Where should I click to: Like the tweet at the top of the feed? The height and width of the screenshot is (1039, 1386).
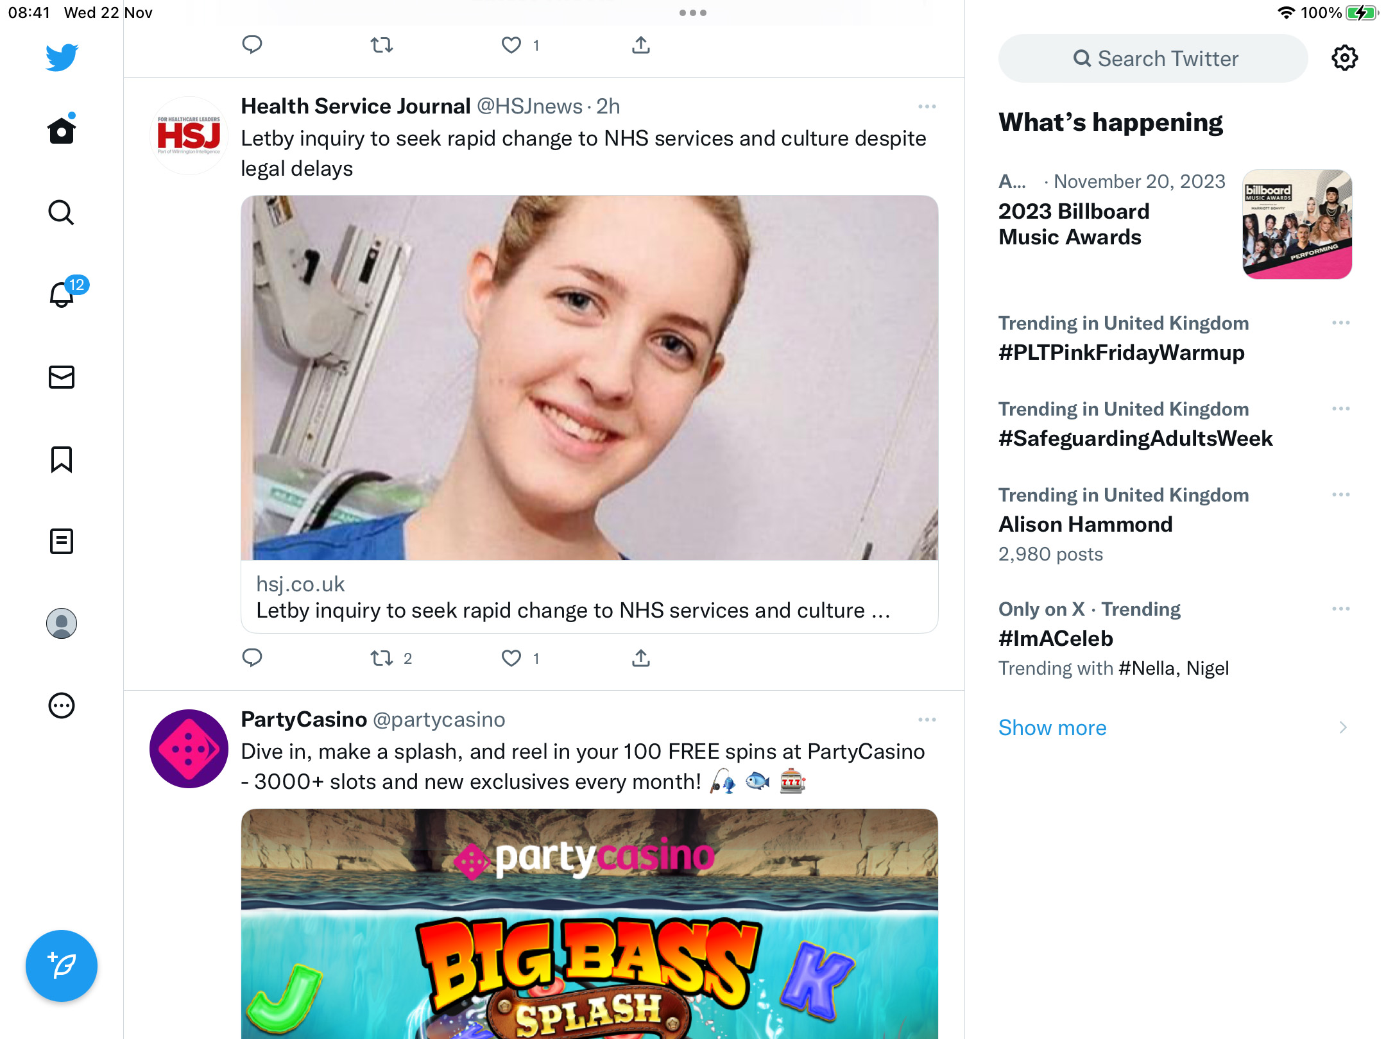click(x=511, y=45)
